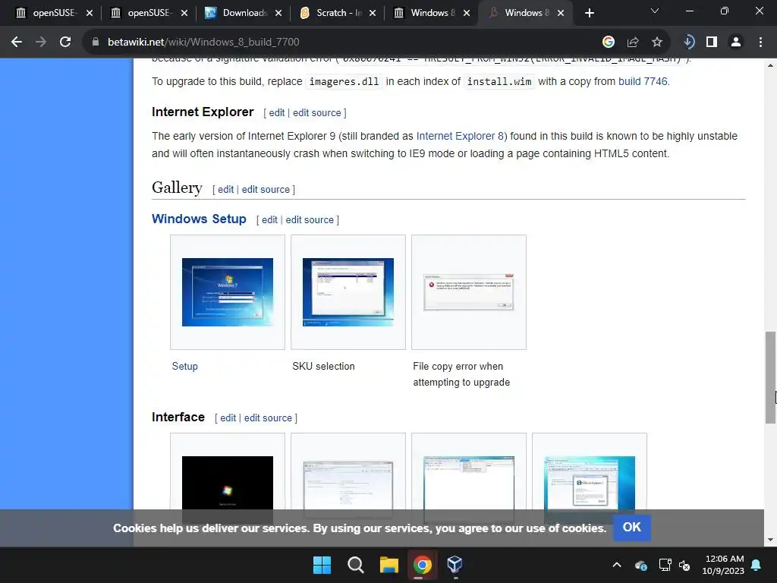Bookmark this page with the star icon
777x583 pixels.
pyautogui.click(x=657, y=43)
